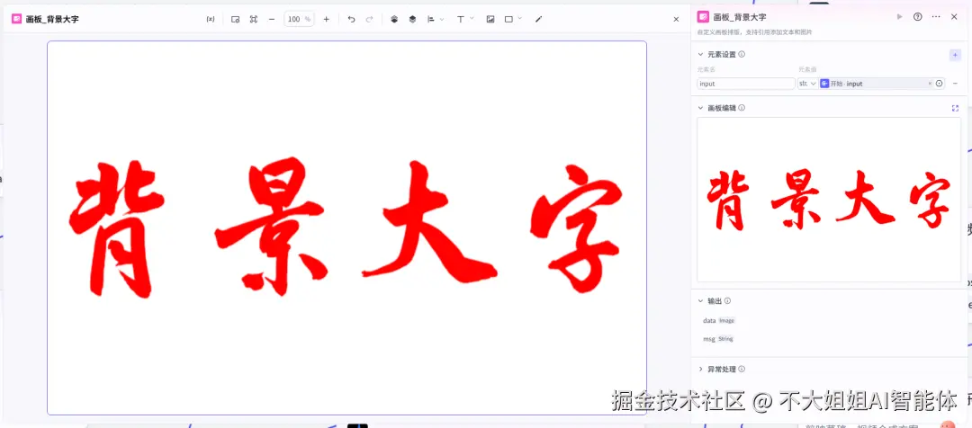Undo the last canvas action
The height and width of the screenshot is (428, 972).
pos(352,19)
